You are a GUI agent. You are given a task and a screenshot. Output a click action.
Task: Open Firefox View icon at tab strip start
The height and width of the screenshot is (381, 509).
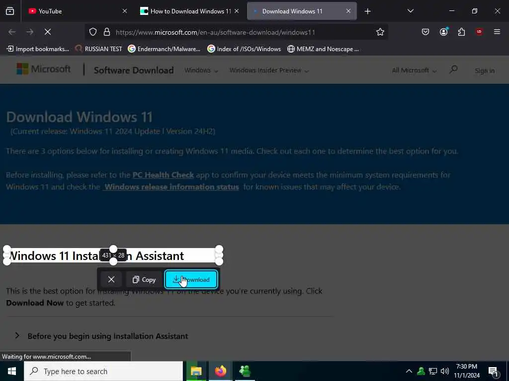click(x=10, y=11)
